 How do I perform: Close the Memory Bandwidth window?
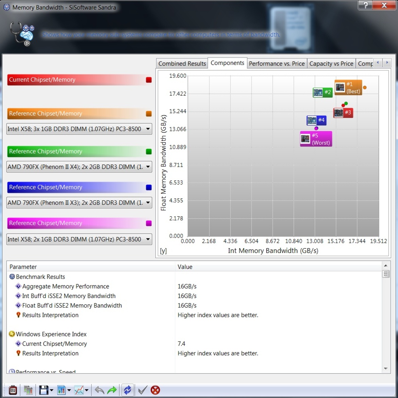pos(384,5)
